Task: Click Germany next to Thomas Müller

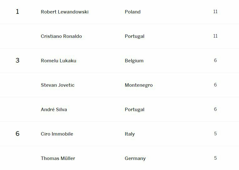Action: [135, 158]
